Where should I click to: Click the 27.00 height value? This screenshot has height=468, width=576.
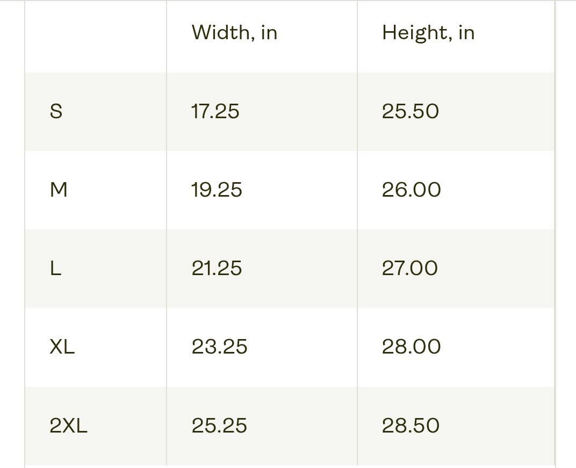click(409, 268)
